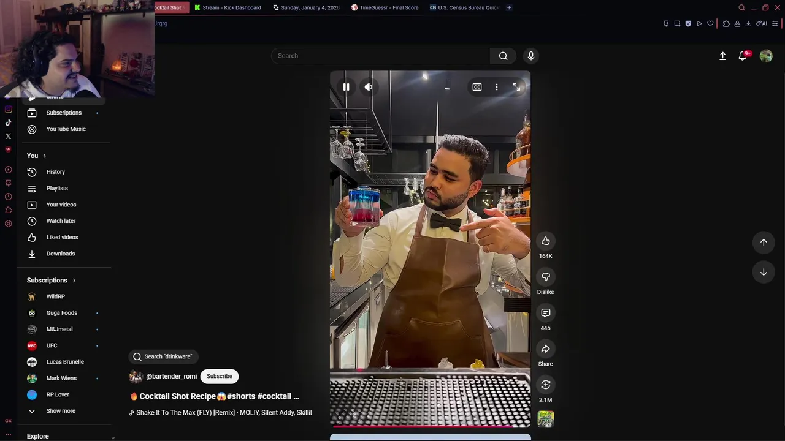Viewport: 785px width, 441px height.
Task: Open the Guga Foods channel subscription
Action: [64, 313]
